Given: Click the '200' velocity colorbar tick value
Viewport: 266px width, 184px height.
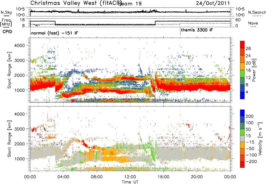Looking at the screenshot, I should pyautogui.click(x=250, y=116).
